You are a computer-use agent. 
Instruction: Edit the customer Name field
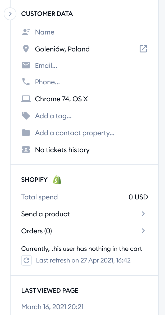coord(45,32)
